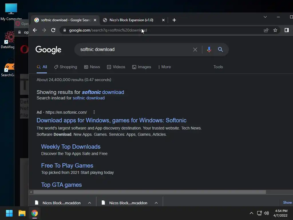Search instead for softnic download

[x=89, y=98]
